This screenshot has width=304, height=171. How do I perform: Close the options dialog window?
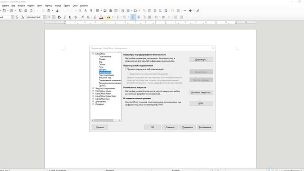click(x=213, y=48)
